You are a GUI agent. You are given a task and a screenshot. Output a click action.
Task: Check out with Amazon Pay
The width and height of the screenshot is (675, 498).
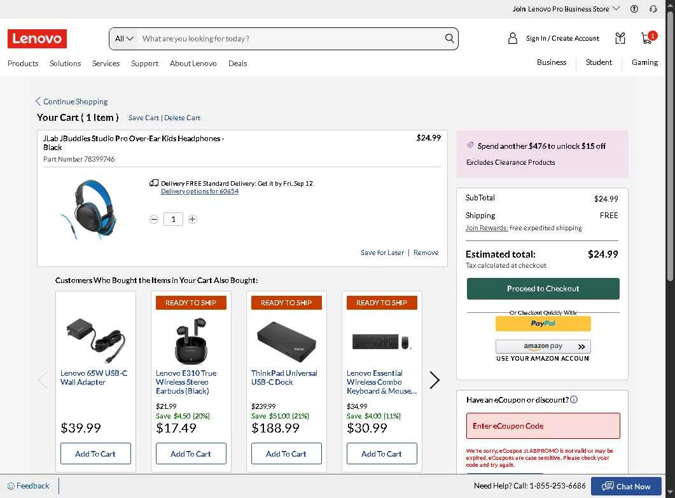[x=543, y=346]
